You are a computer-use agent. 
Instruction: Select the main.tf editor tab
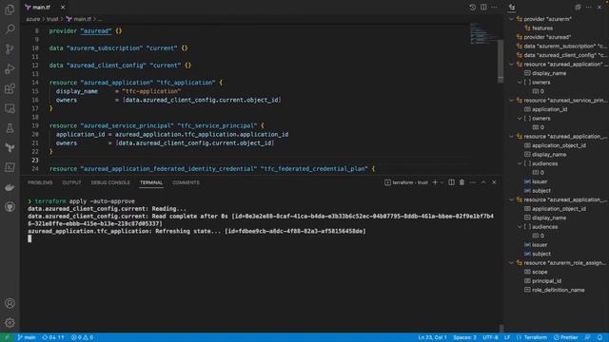(41, 7)
